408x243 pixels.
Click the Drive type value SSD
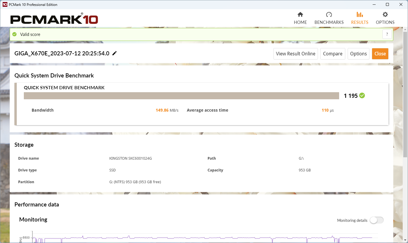coord(112,170)
